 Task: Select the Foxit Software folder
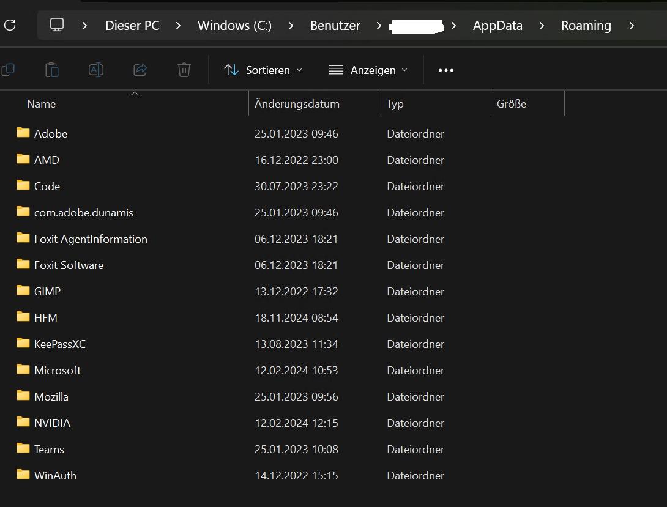click(69, 265)
